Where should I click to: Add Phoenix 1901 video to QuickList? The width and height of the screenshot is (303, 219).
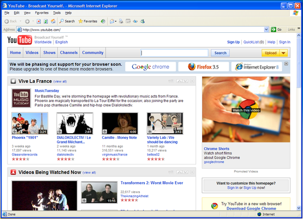[x=15, y=132]
